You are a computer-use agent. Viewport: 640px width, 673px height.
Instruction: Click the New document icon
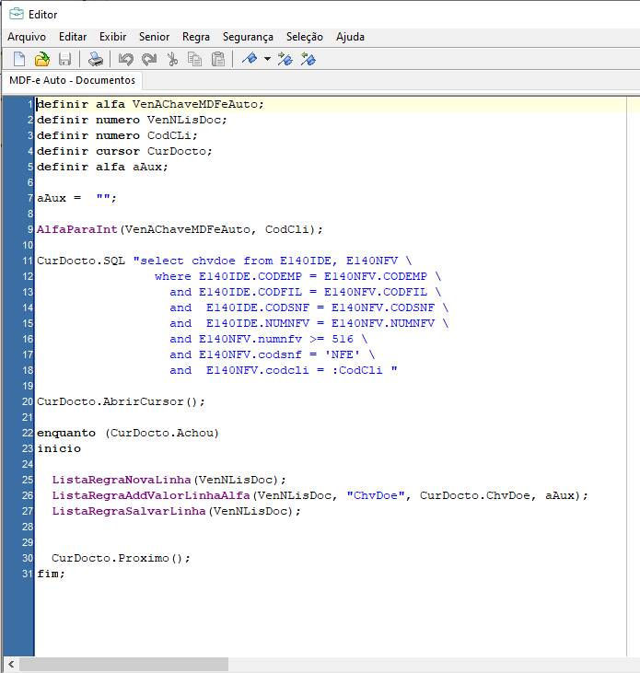pos(18,60)
